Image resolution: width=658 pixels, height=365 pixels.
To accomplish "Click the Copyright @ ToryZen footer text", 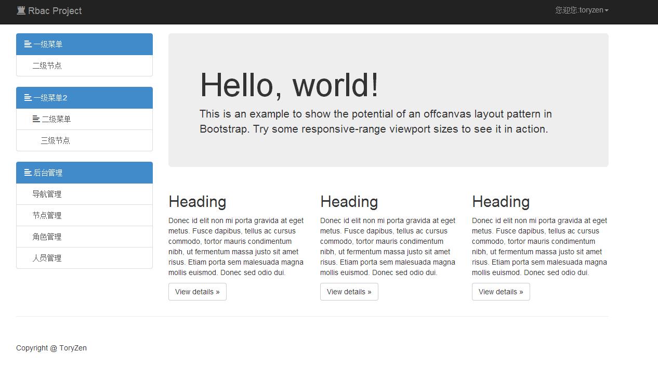I will pos(51,348).
